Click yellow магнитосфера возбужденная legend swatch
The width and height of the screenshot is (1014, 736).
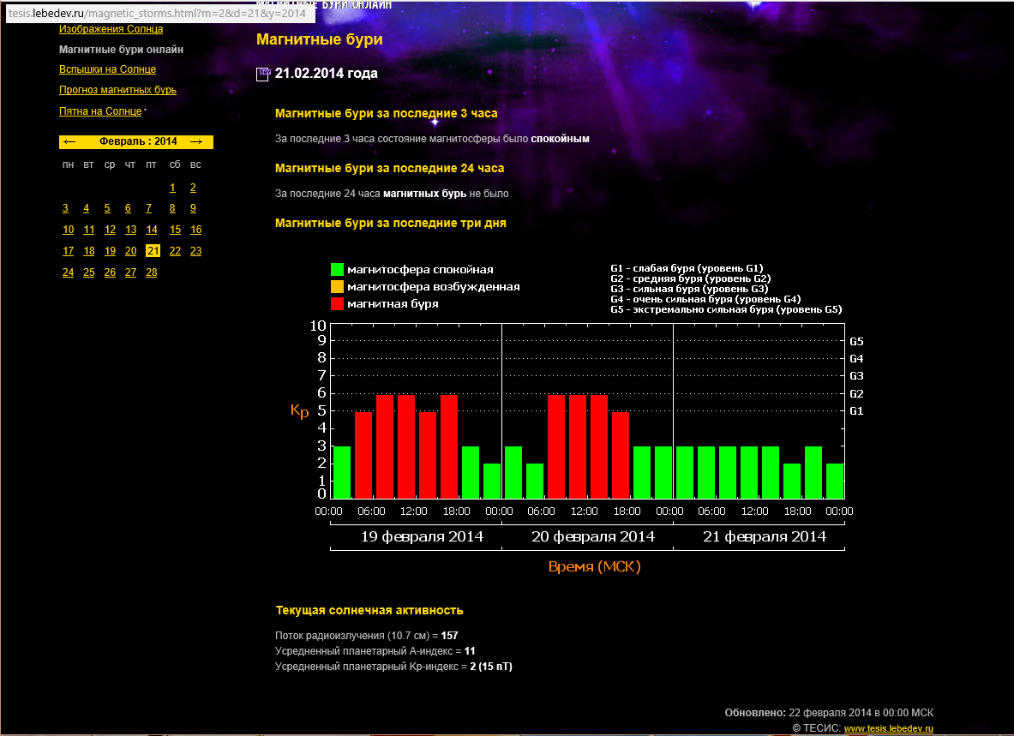[337, 287]
